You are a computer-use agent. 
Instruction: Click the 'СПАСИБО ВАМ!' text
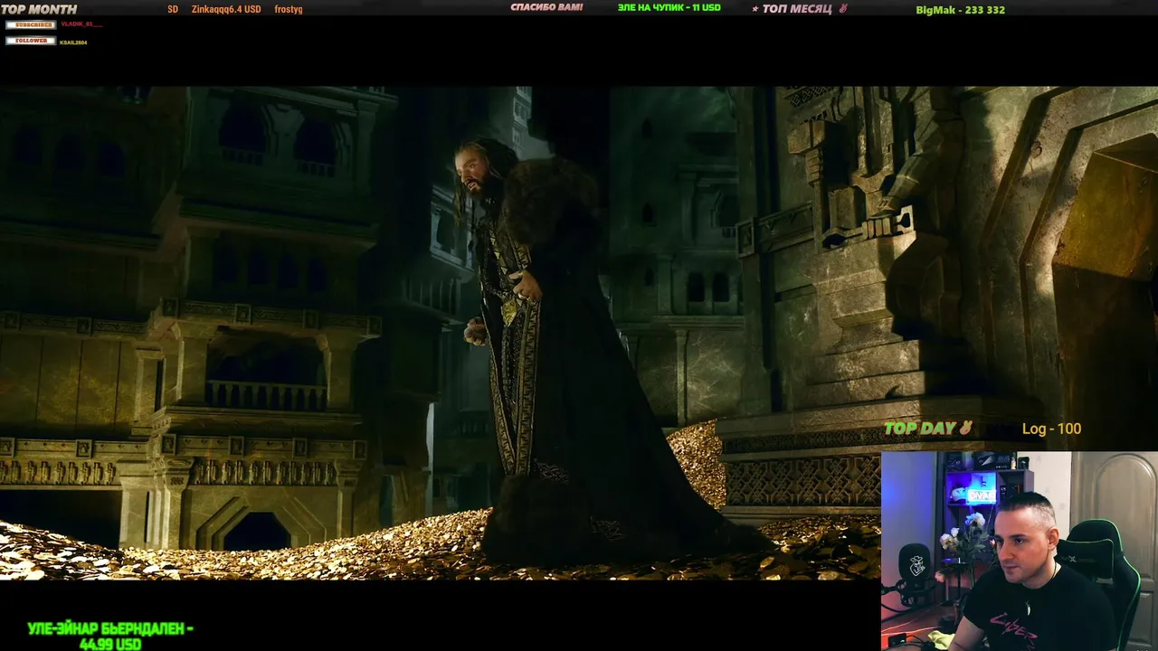546,7
